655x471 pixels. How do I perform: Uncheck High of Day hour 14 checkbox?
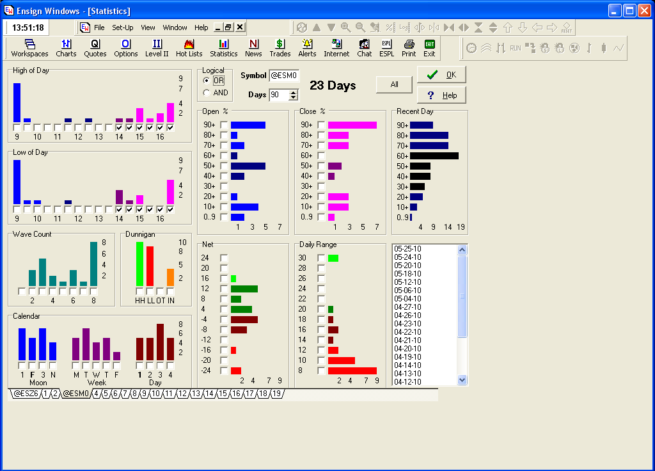pyautogui.click(x=119, y=127)
